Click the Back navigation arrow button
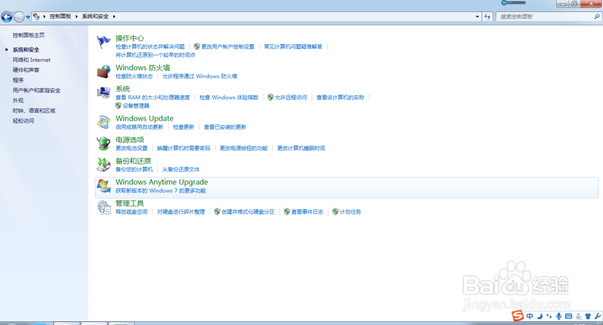The height and width of the screenshot is (325, 603). [x=7, y=16]
